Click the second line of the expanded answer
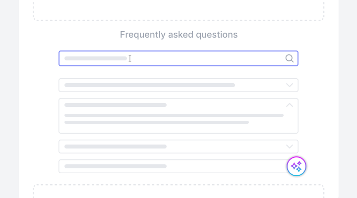Image resolution: width=357 pixels, height=198 pixels. tap(156, 122)
